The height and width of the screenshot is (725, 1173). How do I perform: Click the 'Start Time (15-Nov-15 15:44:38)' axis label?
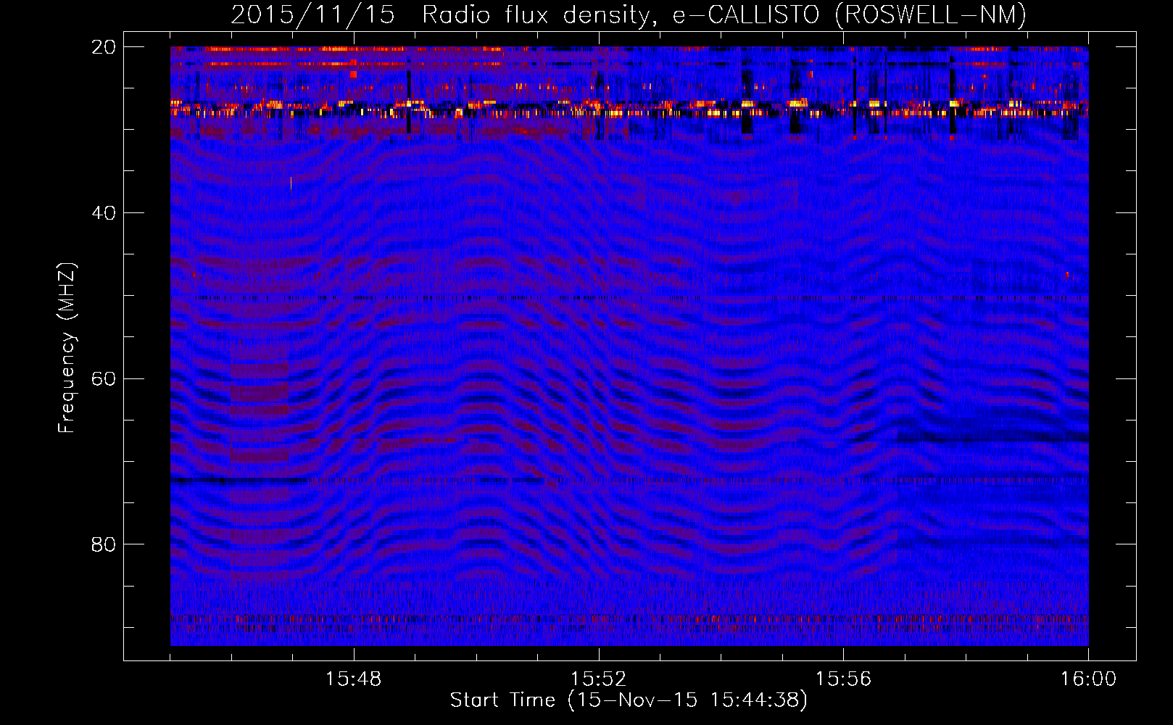[629, 700]
